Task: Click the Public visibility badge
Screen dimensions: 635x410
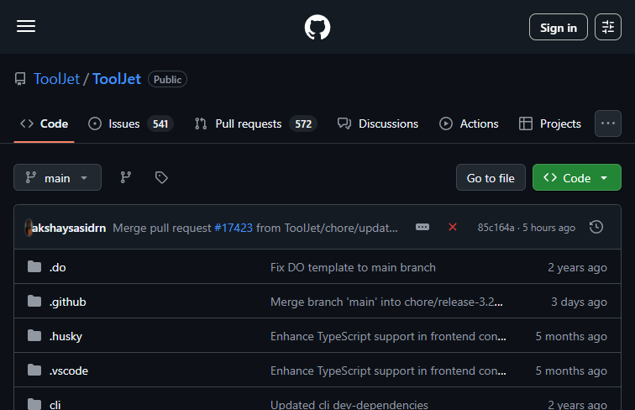Action: 167,79
